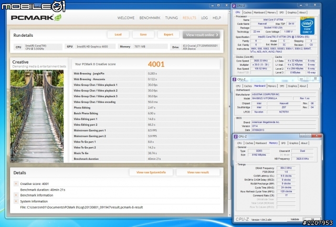Click the Creative test bridge thumbnail

[37, 116]
